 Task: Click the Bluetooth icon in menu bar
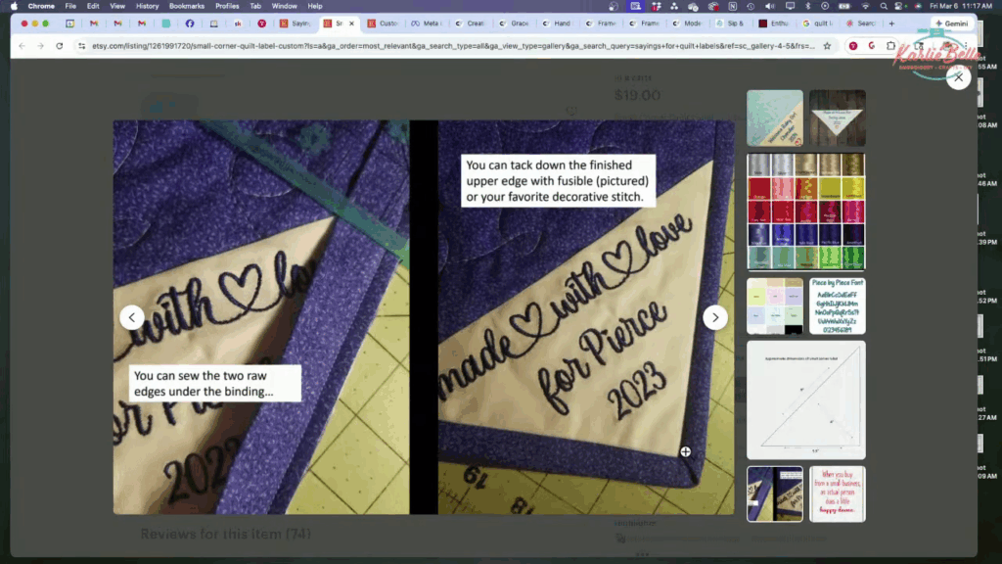click(807, 6)
